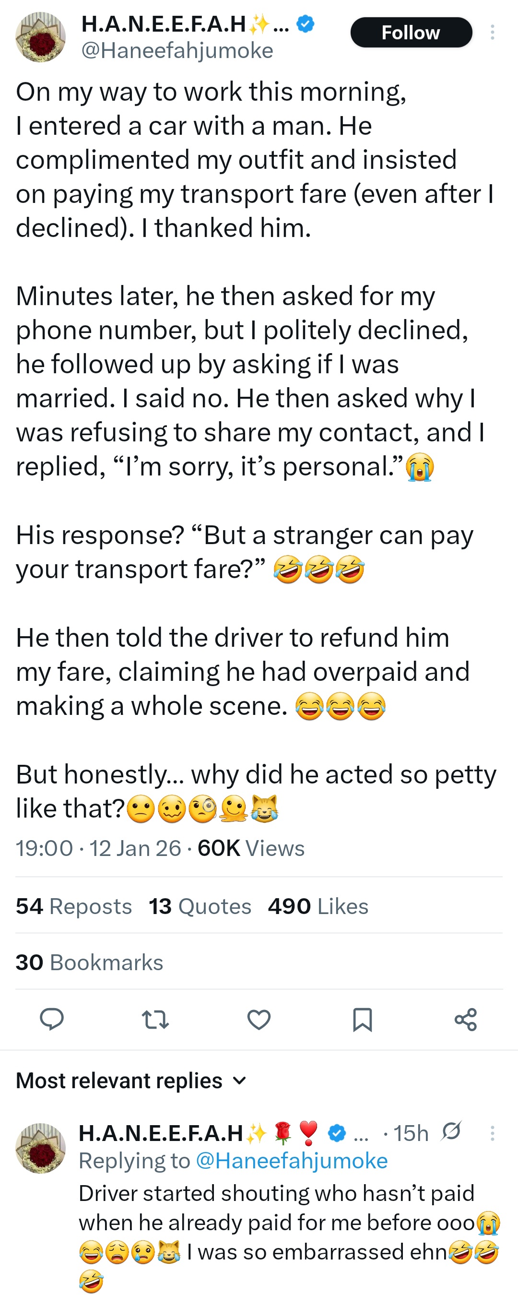Image resolution: width=518 pixels, height=1295 pixels.
Task: Toggle Follow on @Haneefahjumoke
Action: click(412, 32)
